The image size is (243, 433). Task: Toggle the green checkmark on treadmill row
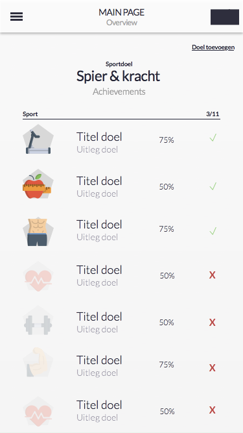(x=213, y=137)
